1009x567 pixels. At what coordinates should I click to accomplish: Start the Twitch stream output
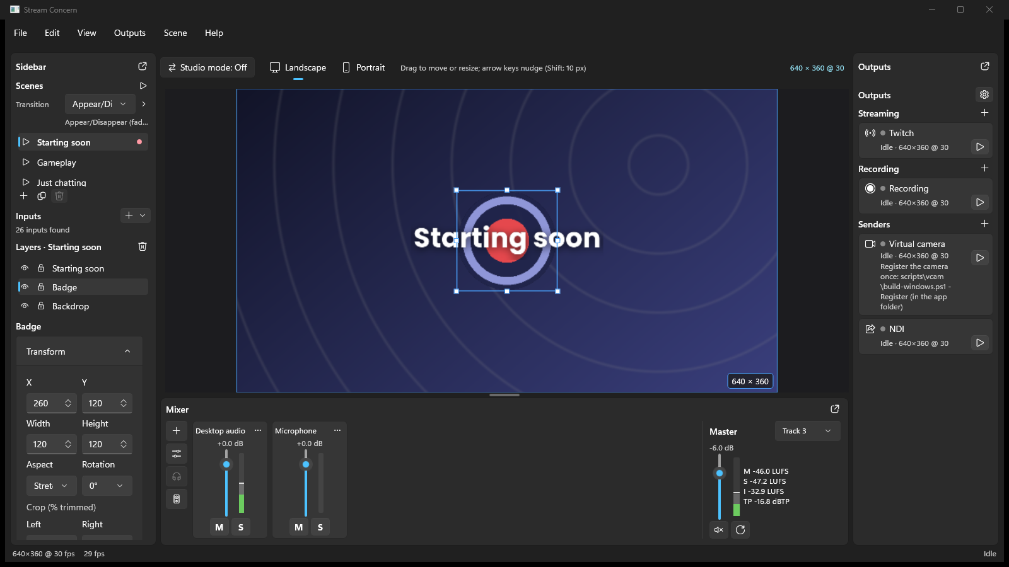click(980, 147)
